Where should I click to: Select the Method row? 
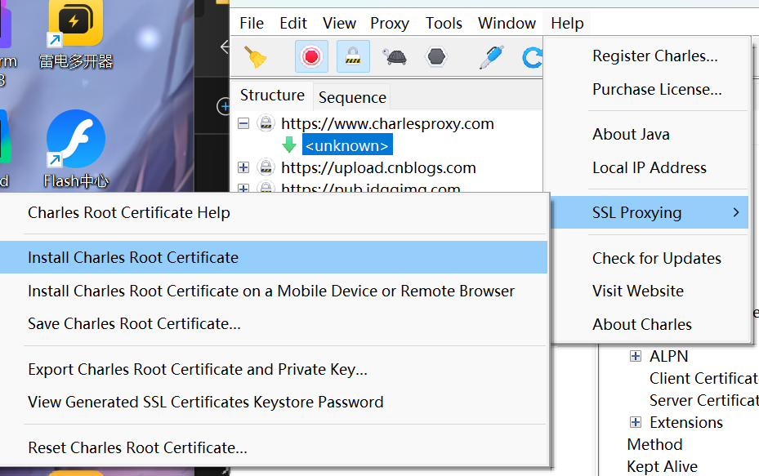click(x=654, y=444)
